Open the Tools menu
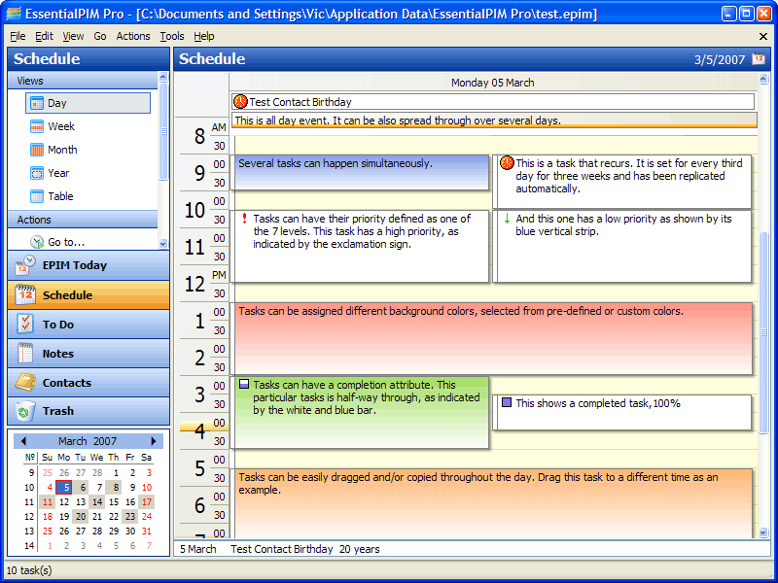The height and width of the screenshot is (583, 778). [172, 36]
